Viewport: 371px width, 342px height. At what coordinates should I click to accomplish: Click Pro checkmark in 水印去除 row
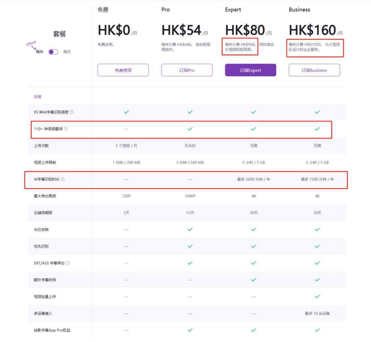point(190,229)
